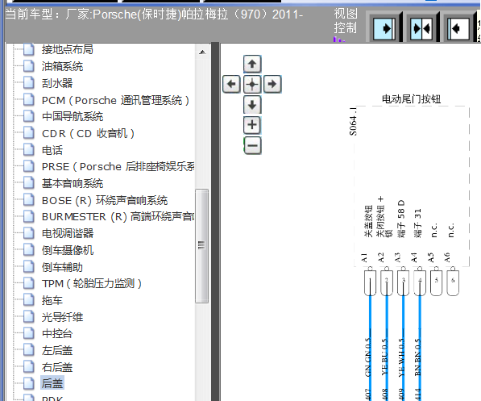The height and width of the screenshot is (401, 481).
Task: Select BOSE (R) 环绕声音响系统
Action: point(105,200)
